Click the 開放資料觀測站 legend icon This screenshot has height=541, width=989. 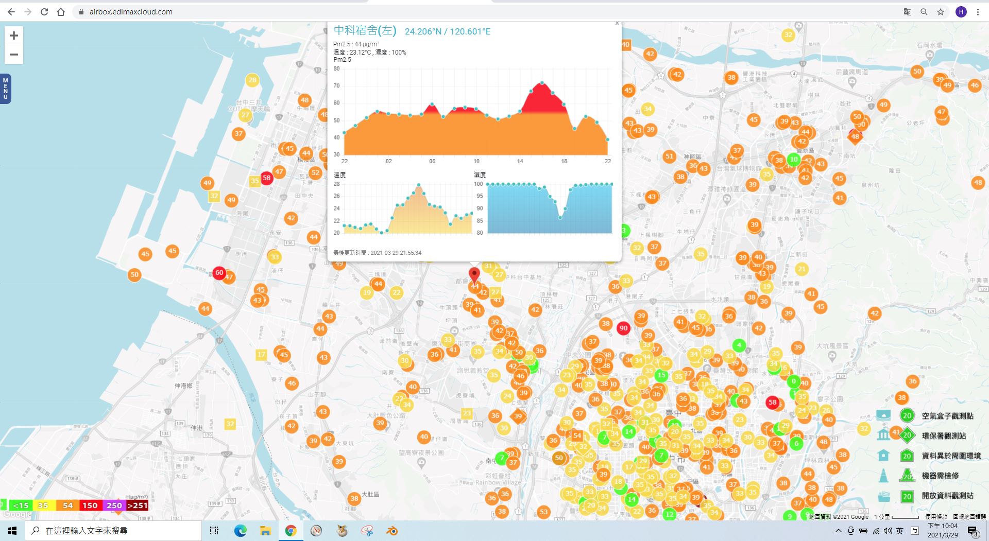pos(883,496)
